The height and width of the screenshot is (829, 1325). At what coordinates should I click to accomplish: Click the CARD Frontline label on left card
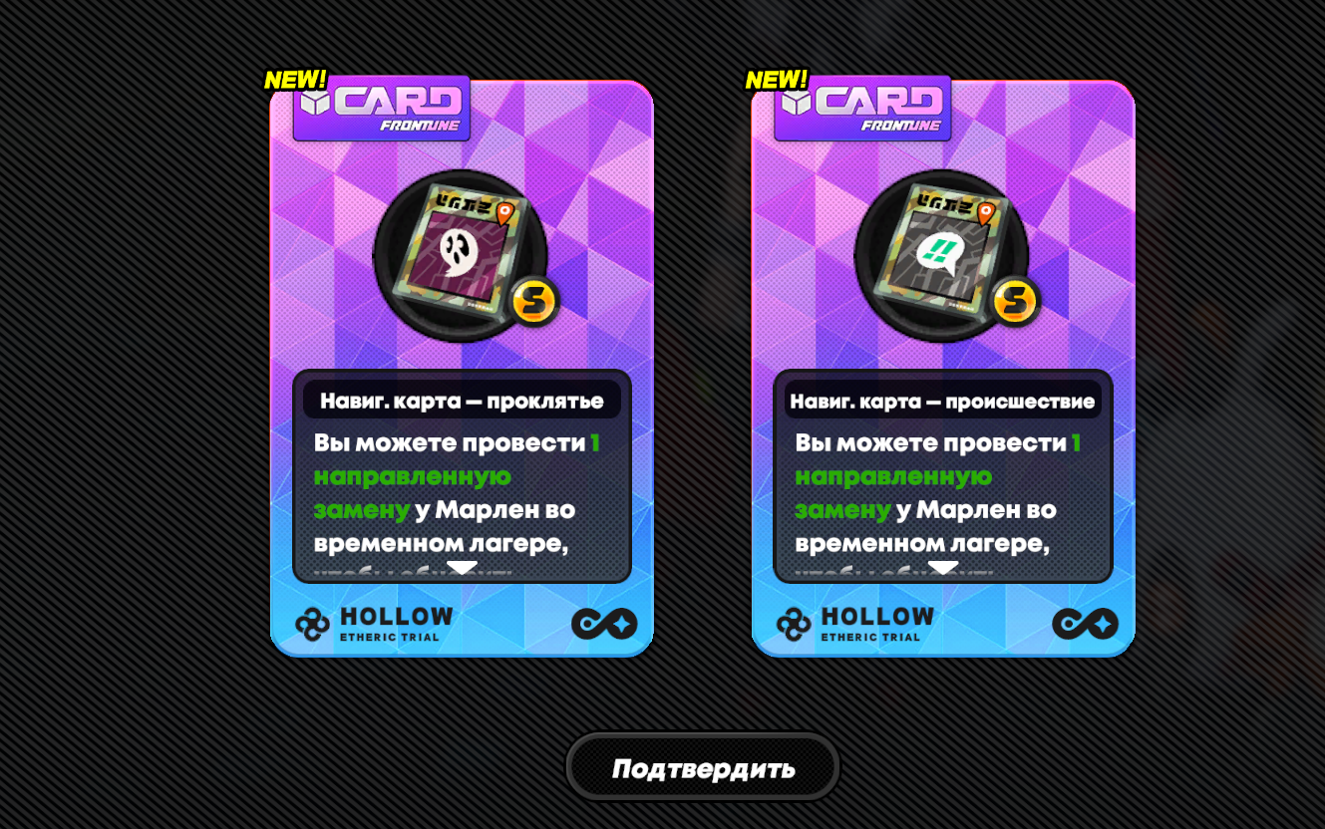[x=382, y=108]
